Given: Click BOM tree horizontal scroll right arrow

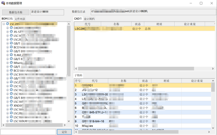Looking at the screenshot, I should click(64, 125).
